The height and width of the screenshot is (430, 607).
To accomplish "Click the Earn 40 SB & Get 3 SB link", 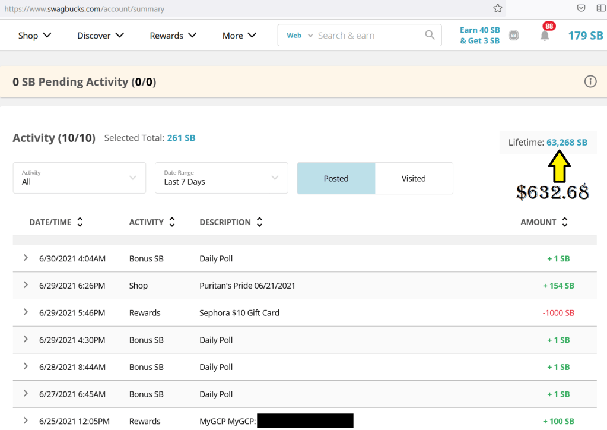I will coord(479,36).
